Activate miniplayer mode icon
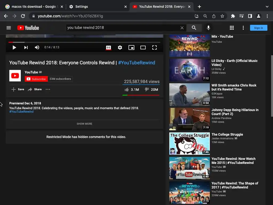The height and width of the screenshot is (205, 273). pyautogui.click(x=131, y=48)
